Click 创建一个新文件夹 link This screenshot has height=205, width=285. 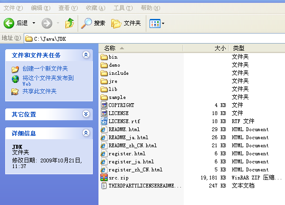click(45, 69)
